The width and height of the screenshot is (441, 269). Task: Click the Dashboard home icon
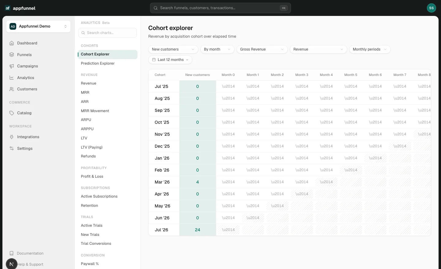coord(12,43)
